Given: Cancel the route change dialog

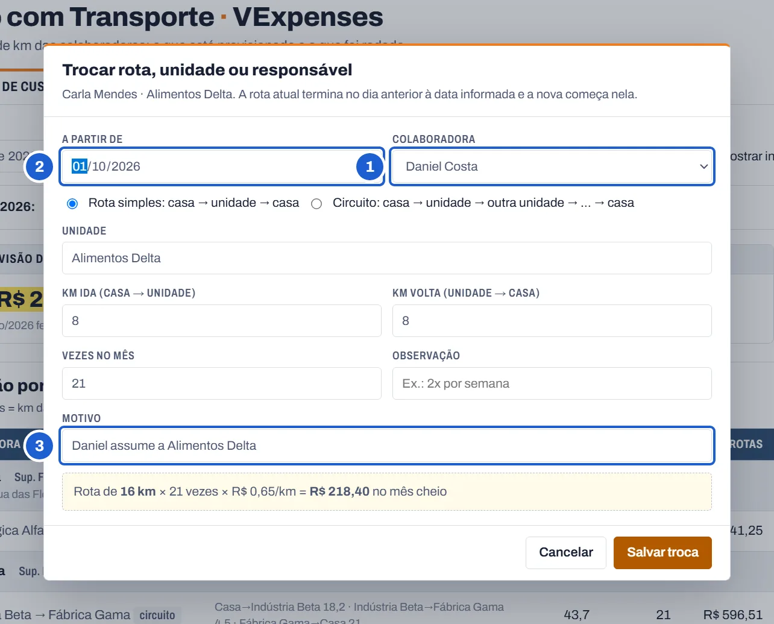Looking at the screenshot, I should 566,553.
